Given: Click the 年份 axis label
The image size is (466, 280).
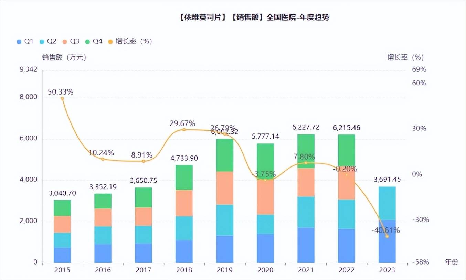Looking at the screenshot, I should [x=452, y=262].
